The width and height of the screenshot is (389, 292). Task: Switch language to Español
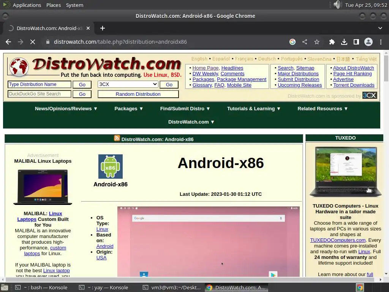click(221, 59)
